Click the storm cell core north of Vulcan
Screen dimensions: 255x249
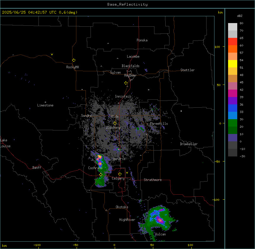pyautogui.click(x=160, y=220)
